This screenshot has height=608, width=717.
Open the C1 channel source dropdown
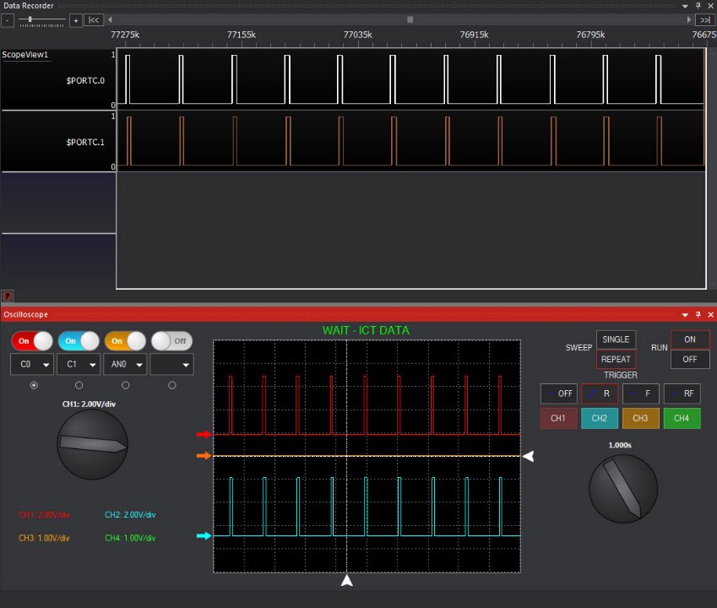pos(79,364)
